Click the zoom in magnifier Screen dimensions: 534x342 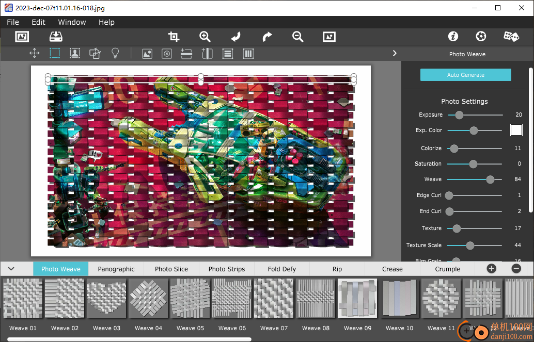(205, 37)
